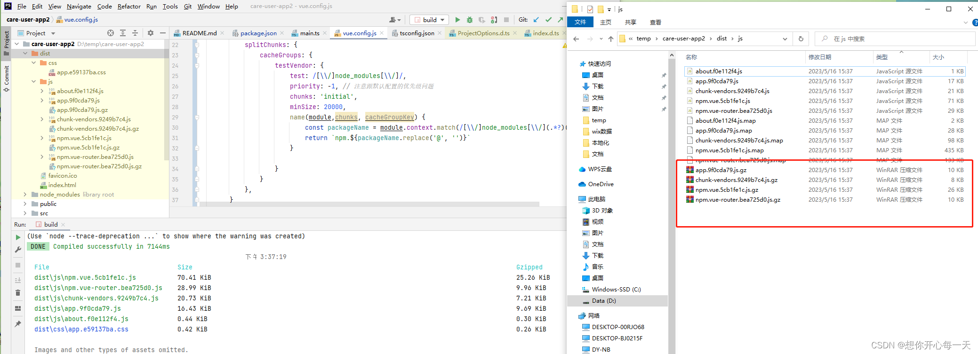Click the scroll-to-end icon in Run panel
This screenshot has width=978, height=354.
[x=18, y=280]
